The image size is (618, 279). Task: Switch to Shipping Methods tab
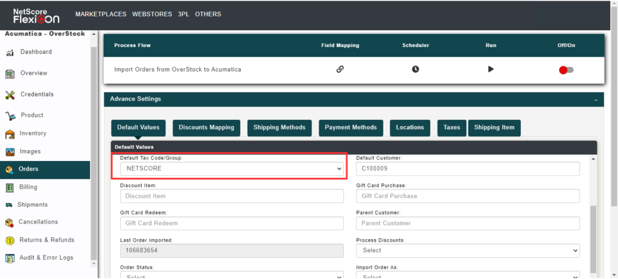(x=279, y=128)
